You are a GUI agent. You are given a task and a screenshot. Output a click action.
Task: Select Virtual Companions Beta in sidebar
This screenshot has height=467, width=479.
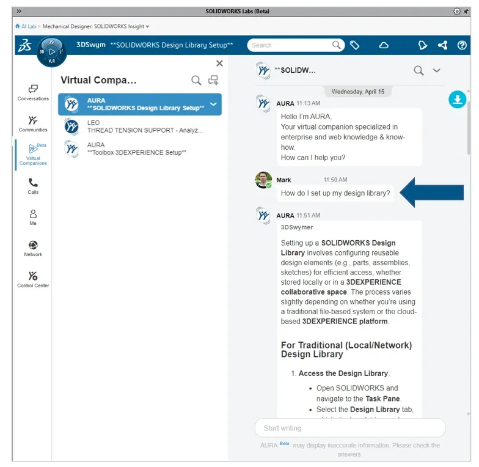pyautogui.click(x=33, y=154)
